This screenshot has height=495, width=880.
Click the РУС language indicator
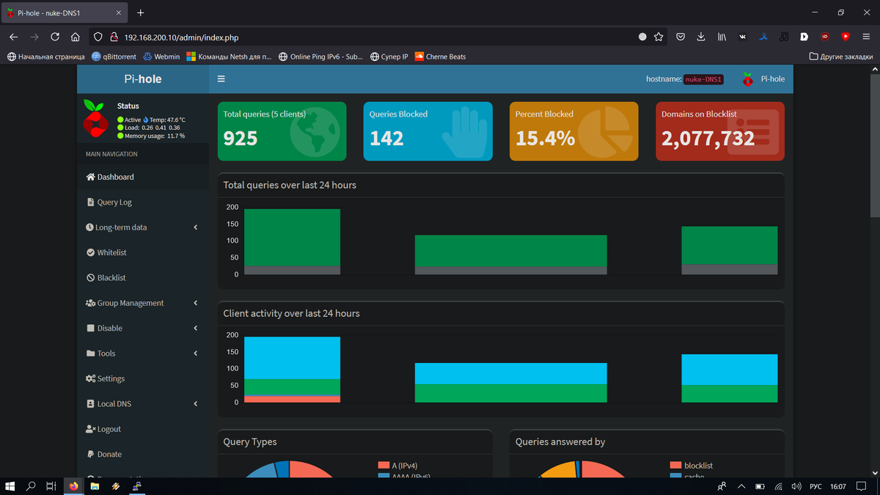[815, 485]
